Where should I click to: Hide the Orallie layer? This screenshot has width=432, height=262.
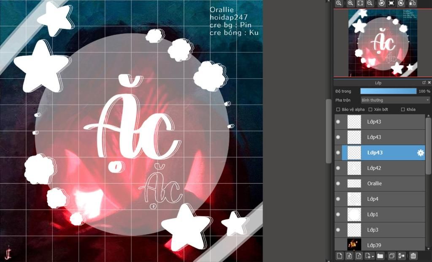338,183
